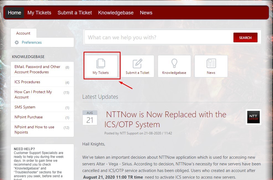Click the '(15)' article count

(66, 93)
